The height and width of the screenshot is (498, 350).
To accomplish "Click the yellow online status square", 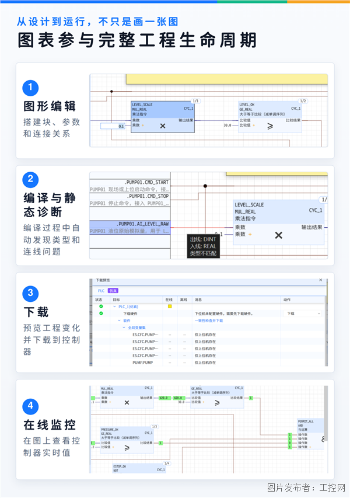I will [170, 307].
